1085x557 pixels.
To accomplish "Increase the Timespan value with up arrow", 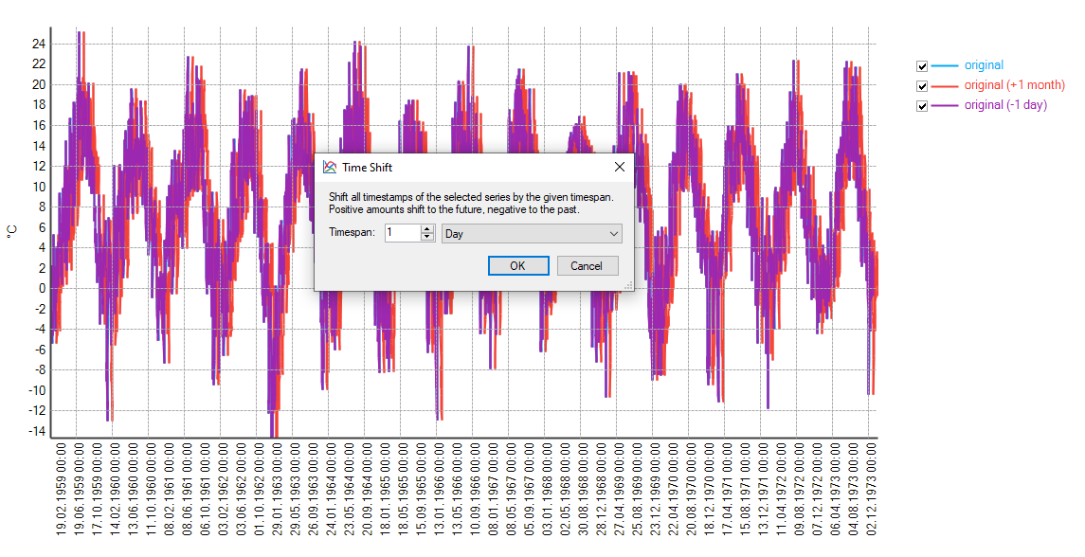I will pos(427,229).
